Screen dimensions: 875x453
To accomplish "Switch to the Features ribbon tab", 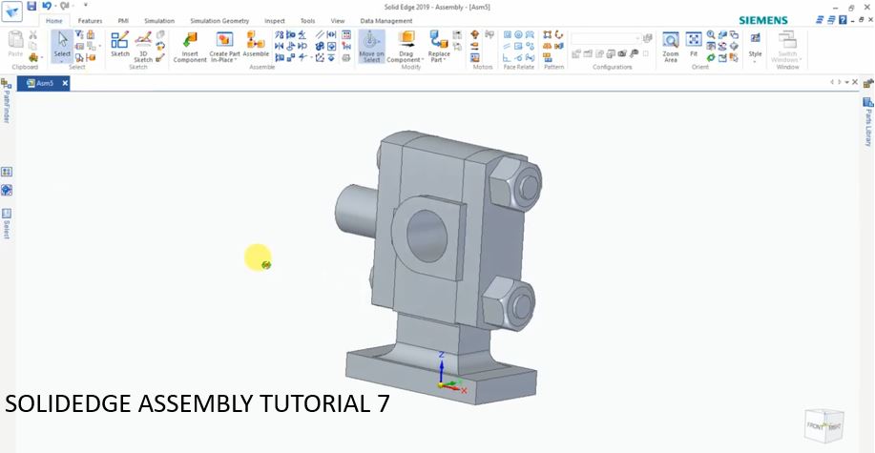I will tap(90, 21).
